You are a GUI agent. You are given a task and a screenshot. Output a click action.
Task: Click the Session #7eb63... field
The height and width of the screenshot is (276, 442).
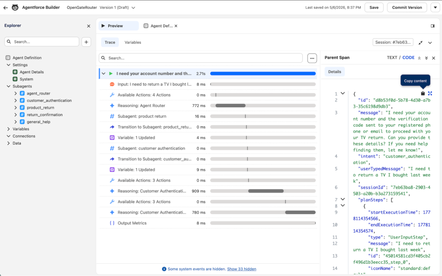point(393,42)
